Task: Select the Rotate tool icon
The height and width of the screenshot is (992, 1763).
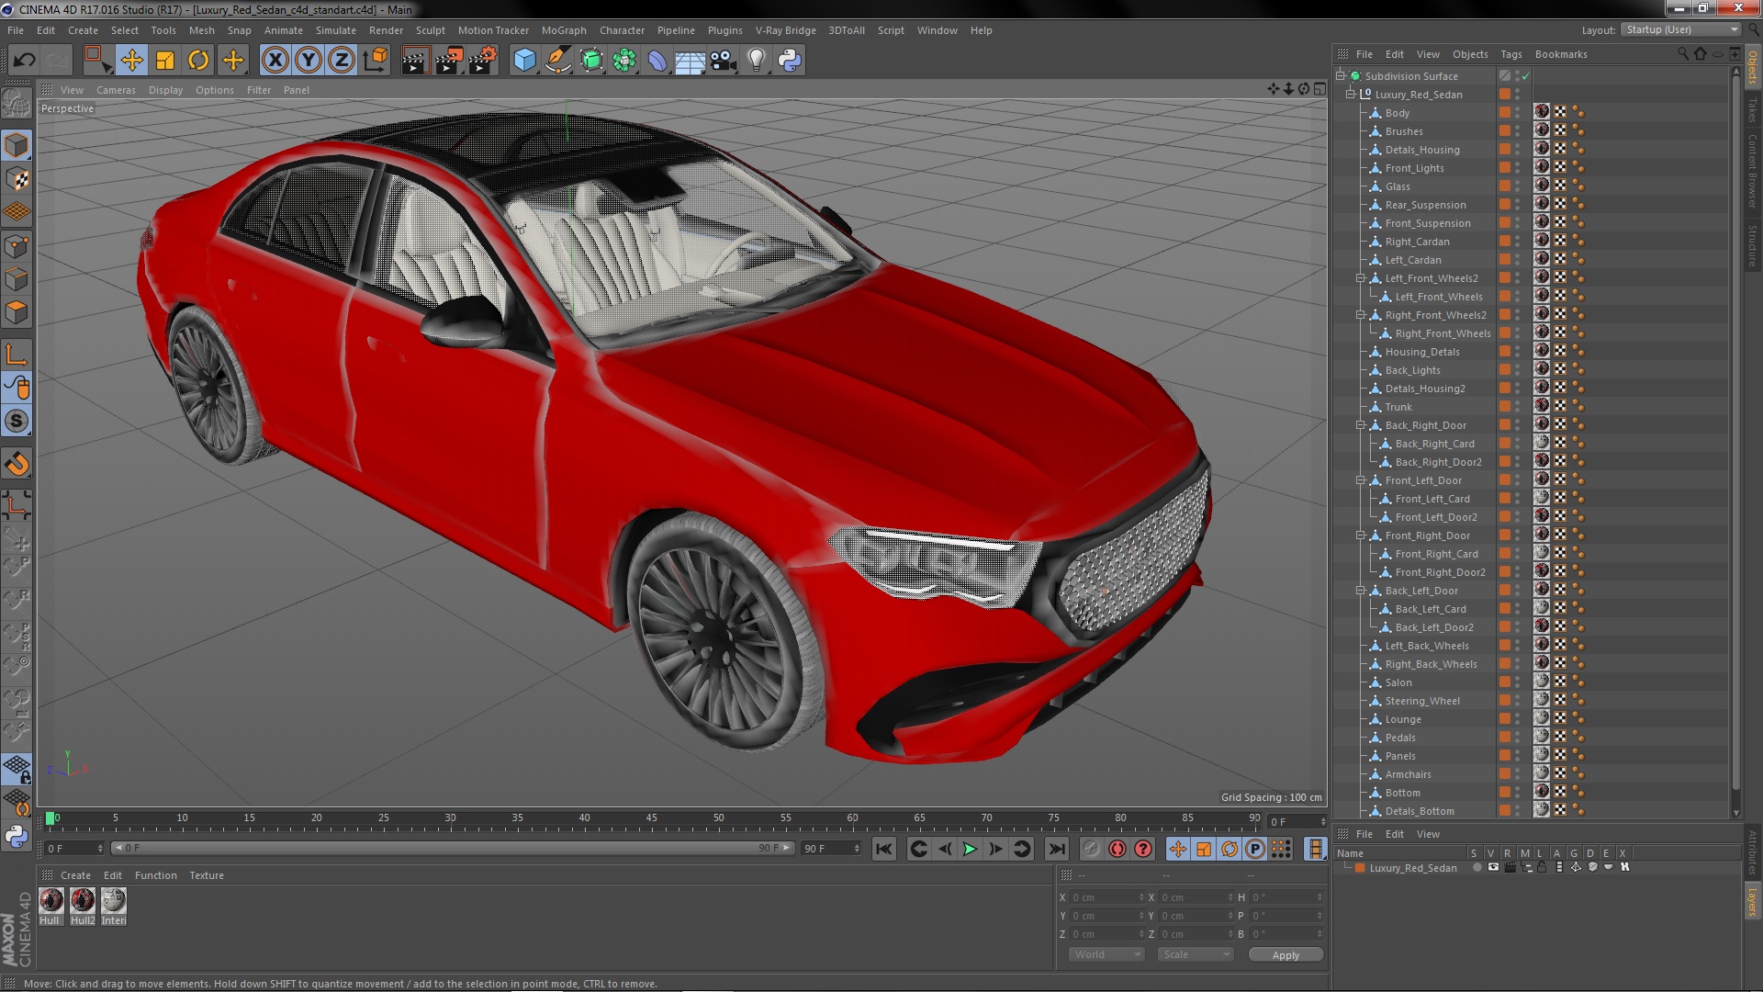Action: coord(198,61)
